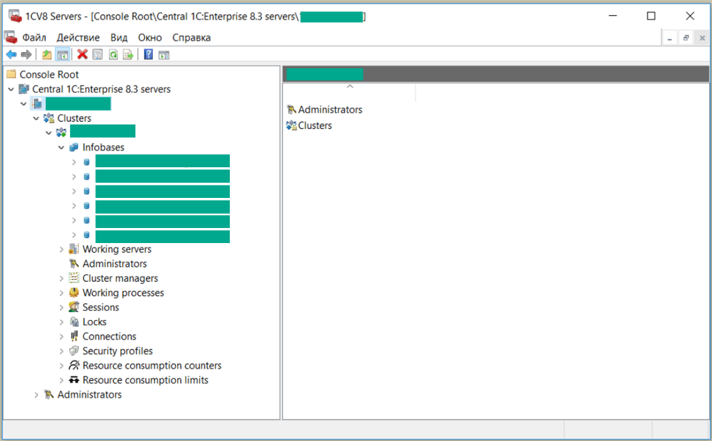Click the green Refresh toolbar icon
This screenshot has width=712, height=441.
113,55
